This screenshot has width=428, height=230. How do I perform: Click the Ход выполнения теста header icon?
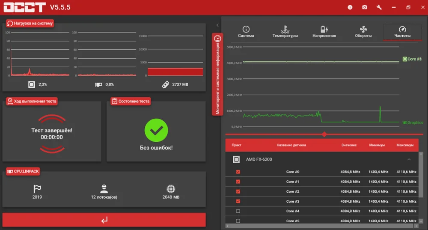click(10, 101)
